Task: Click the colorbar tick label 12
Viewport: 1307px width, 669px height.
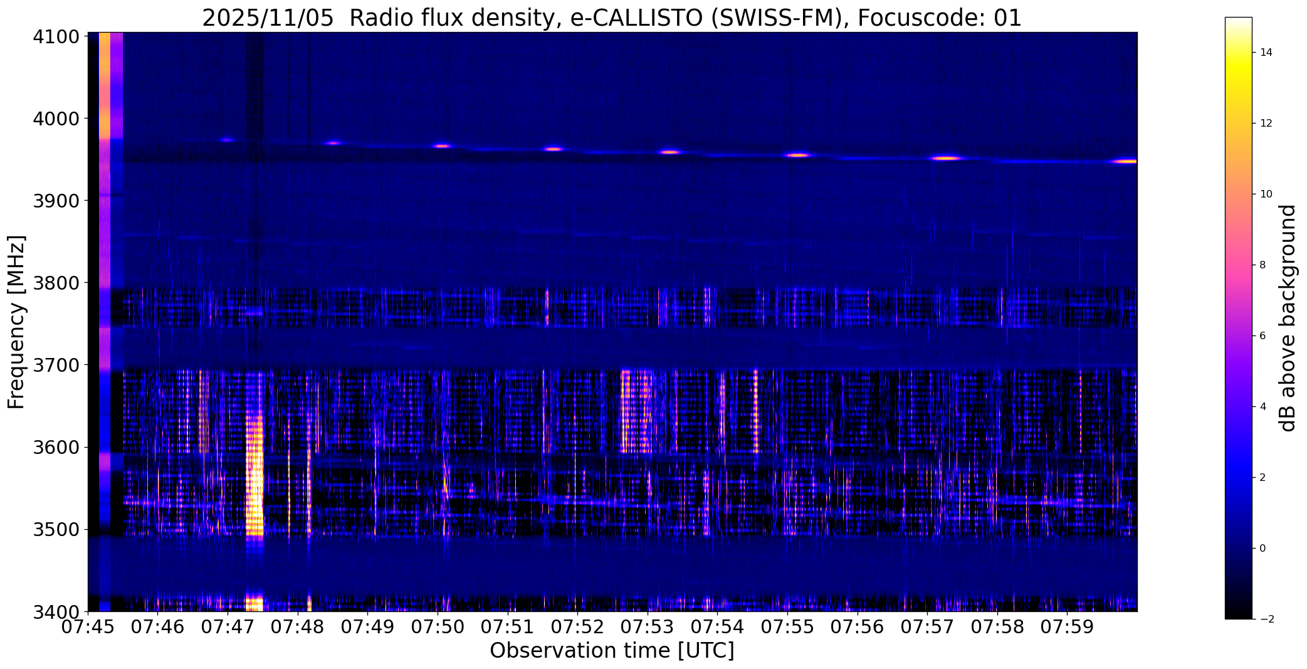Action: click(1266, 124)
